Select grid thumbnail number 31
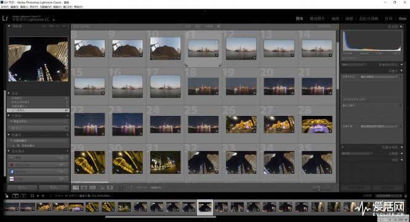The image size is (410, 222). [x=165, y=162]
